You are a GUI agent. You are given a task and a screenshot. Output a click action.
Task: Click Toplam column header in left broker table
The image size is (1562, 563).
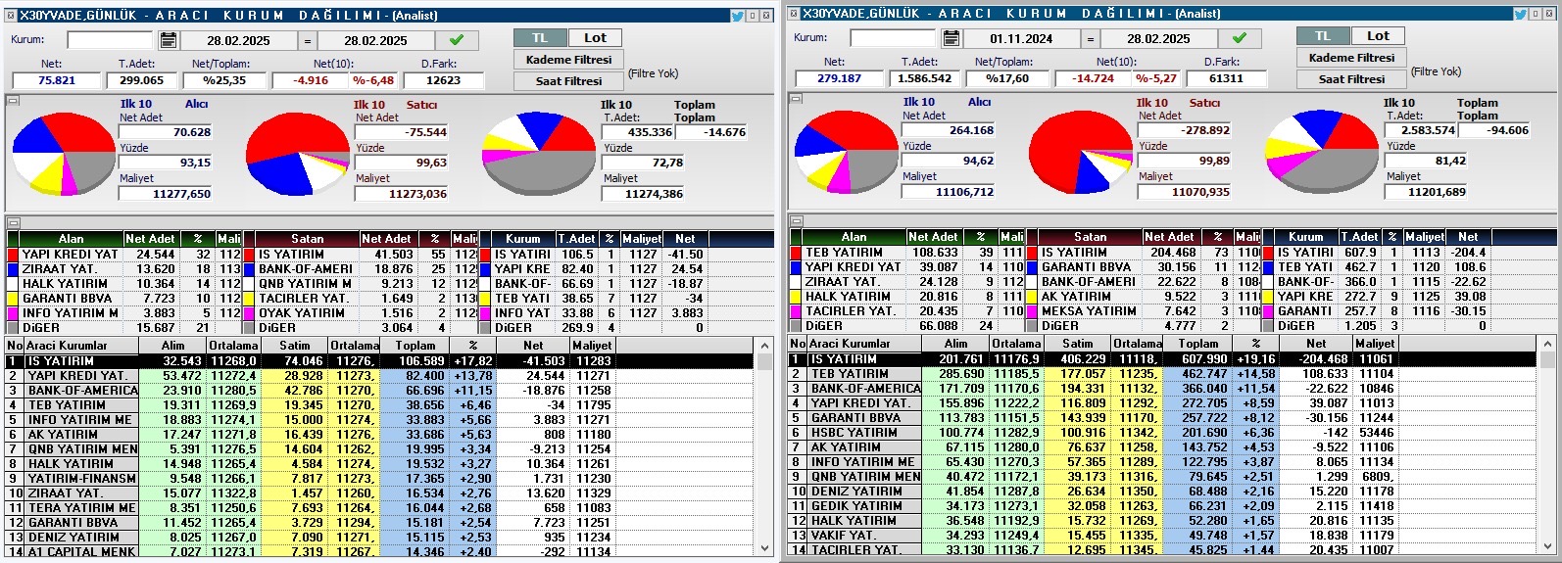pos(415,346)
